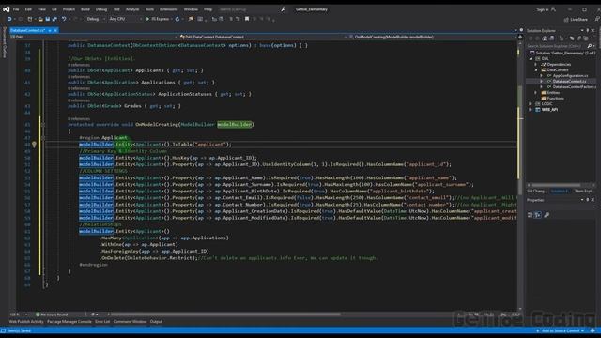Open the Window menu
This screenshot has height=338, width=601.
[x=191, y=9]
